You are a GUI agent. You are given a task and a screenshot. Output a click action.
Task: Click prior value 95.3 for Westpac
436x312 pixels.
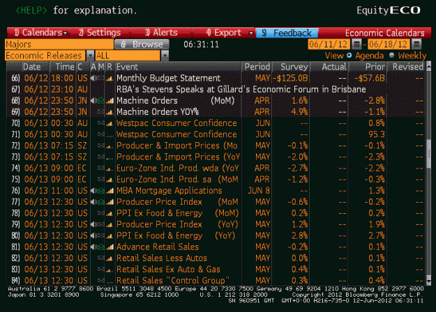pos(377,134)
